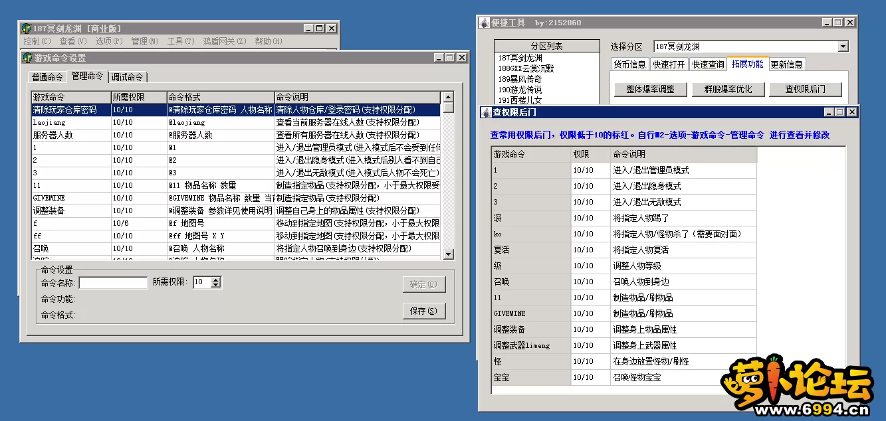
Task: Open the 工具(T) menu
Action: (x=181, y=41)
